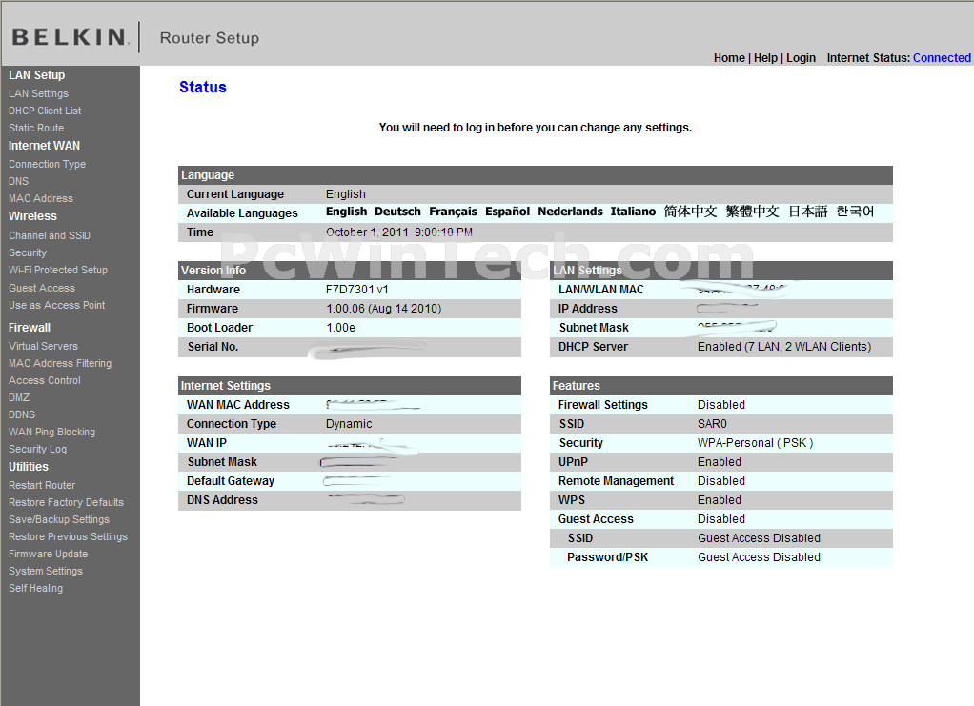Select Restart Router
Viewport: 974px width, 706px height.
click(42, 485)
